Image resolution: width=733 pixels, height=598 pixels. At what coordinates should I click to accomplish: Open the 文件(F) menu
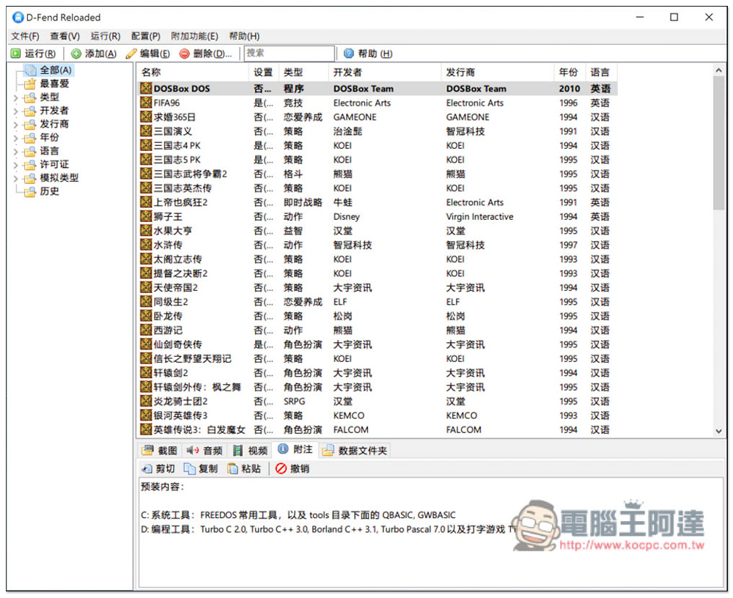coord(26,36)
